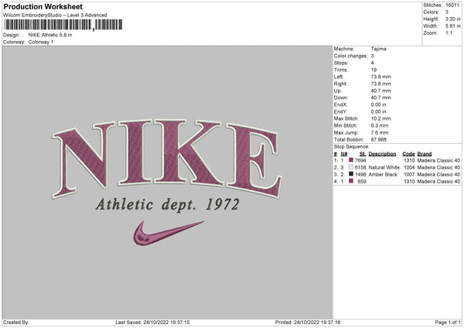464x328 pixels.
Task: Click the Code column header
Action: (408, 154)
